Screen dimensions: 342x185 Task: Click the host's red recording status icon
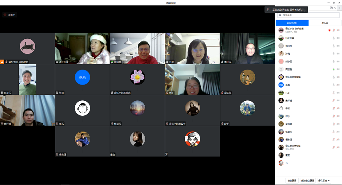329,30
